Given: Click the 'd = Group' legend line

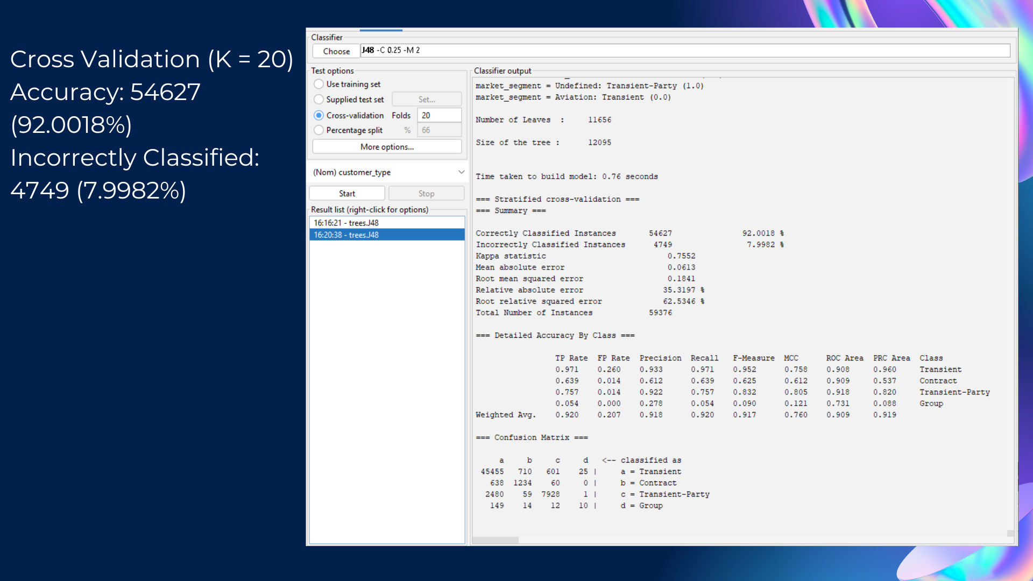Looking at the screenshot, I should pos(641,506).
